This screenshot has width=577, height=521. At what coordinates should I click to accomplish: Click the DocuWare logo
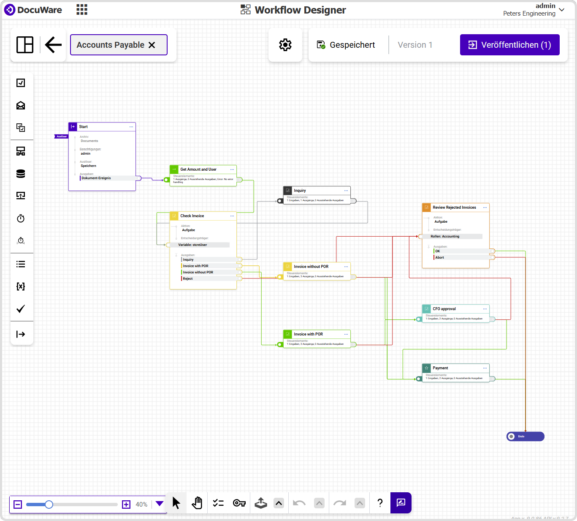[33, 10]
